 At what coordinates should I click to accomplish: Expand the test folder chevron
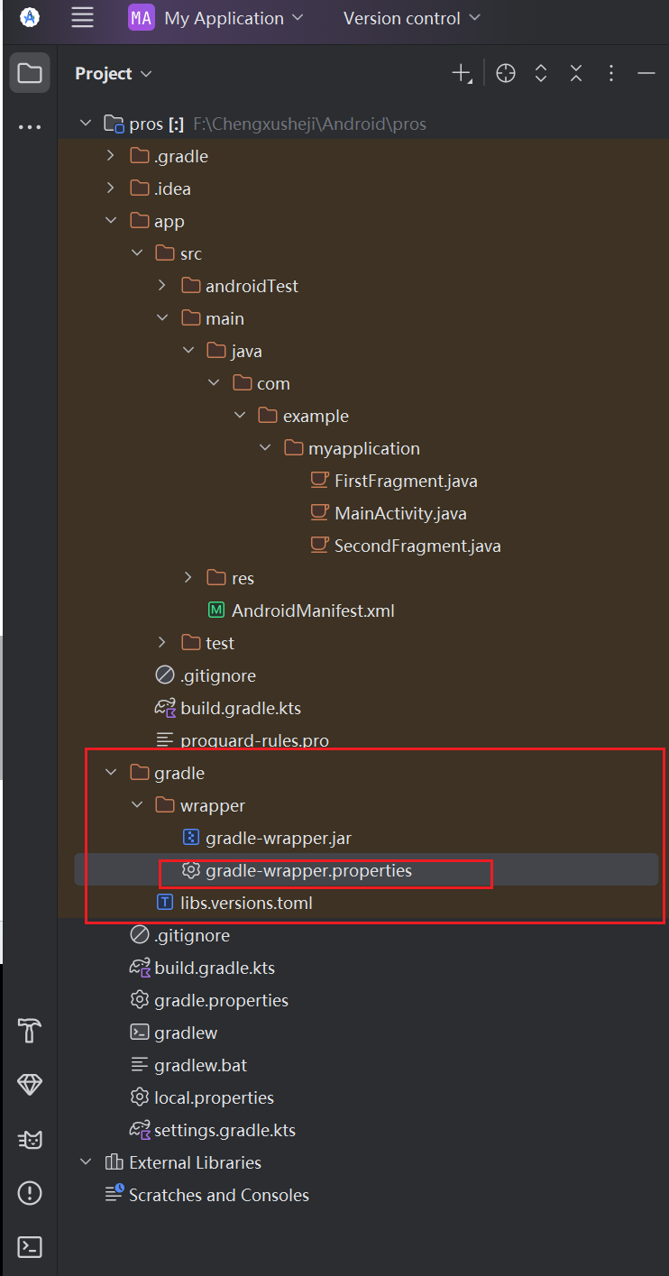161,643
